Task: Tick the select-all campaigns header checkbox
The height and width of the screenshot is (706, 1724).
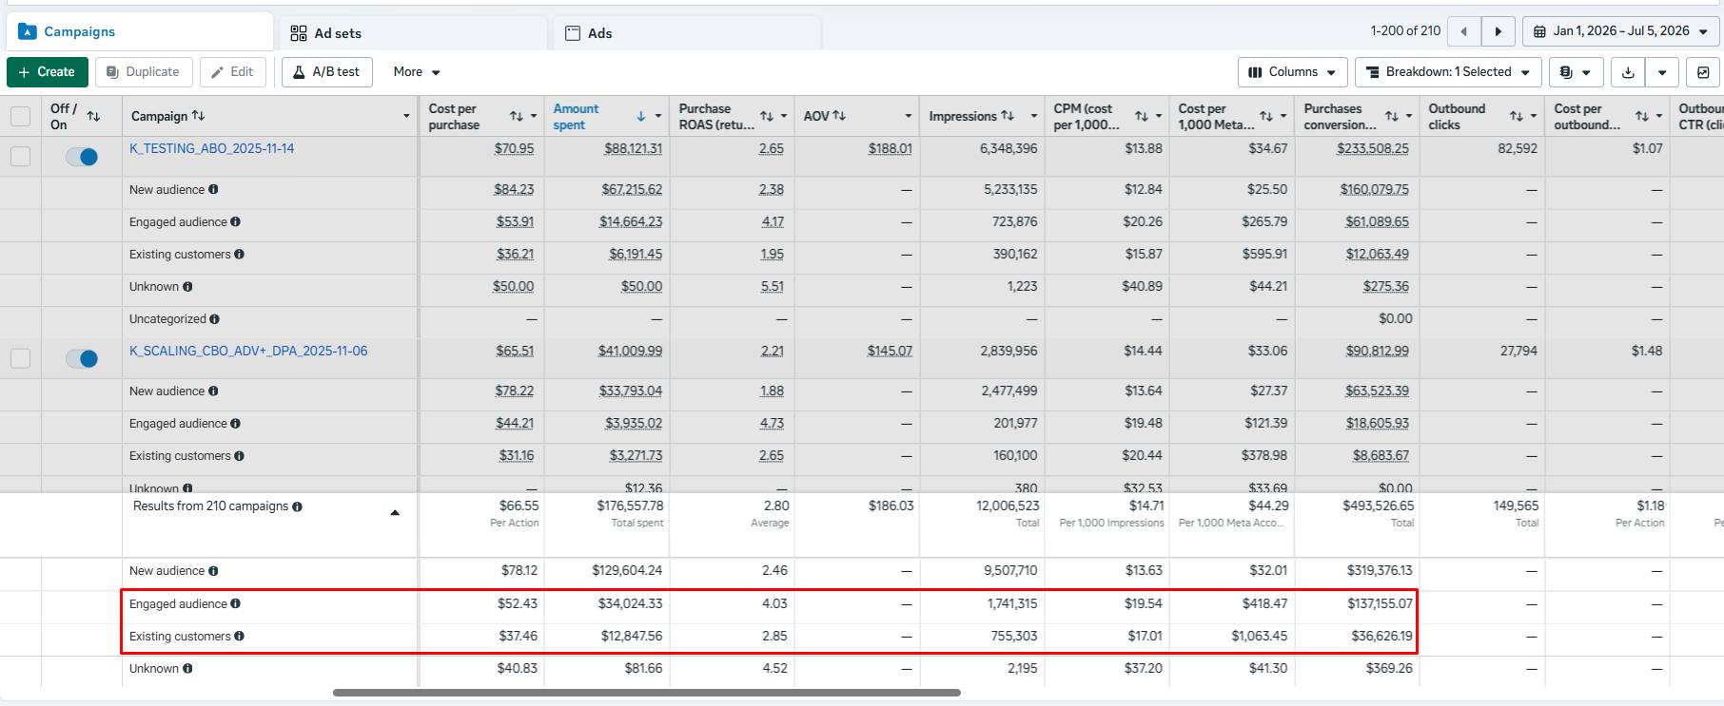Action: point(20,116)
